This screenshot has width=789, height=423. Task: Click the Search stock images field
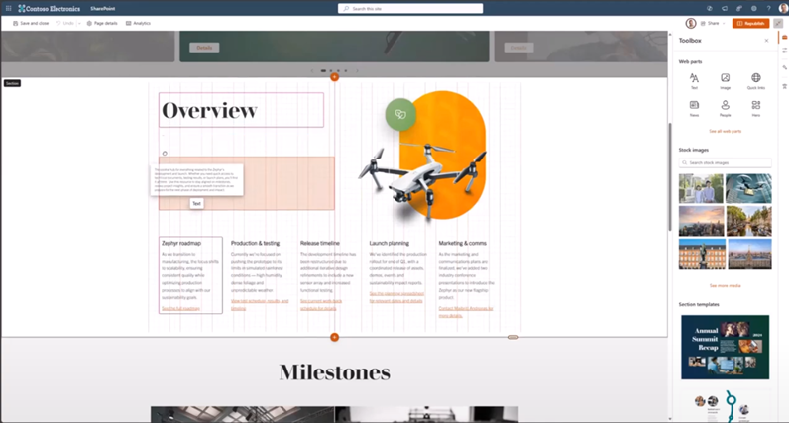pos(726,163)
